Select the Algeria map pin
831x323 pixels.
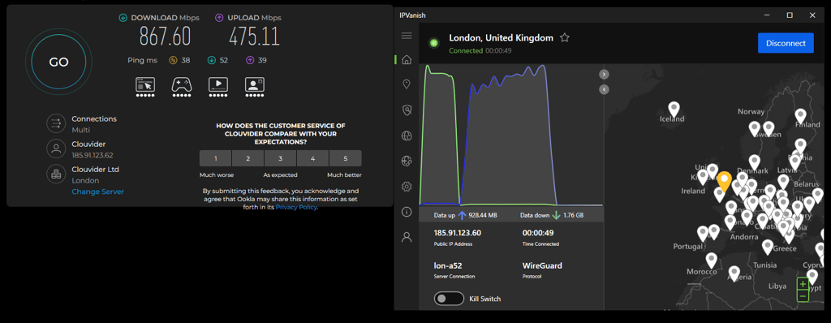pyautogui.click(x=734, y=273)
